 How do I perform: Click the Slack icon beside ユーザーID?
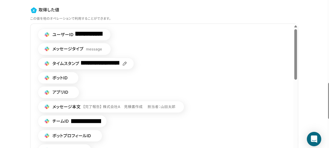(47, 35)
